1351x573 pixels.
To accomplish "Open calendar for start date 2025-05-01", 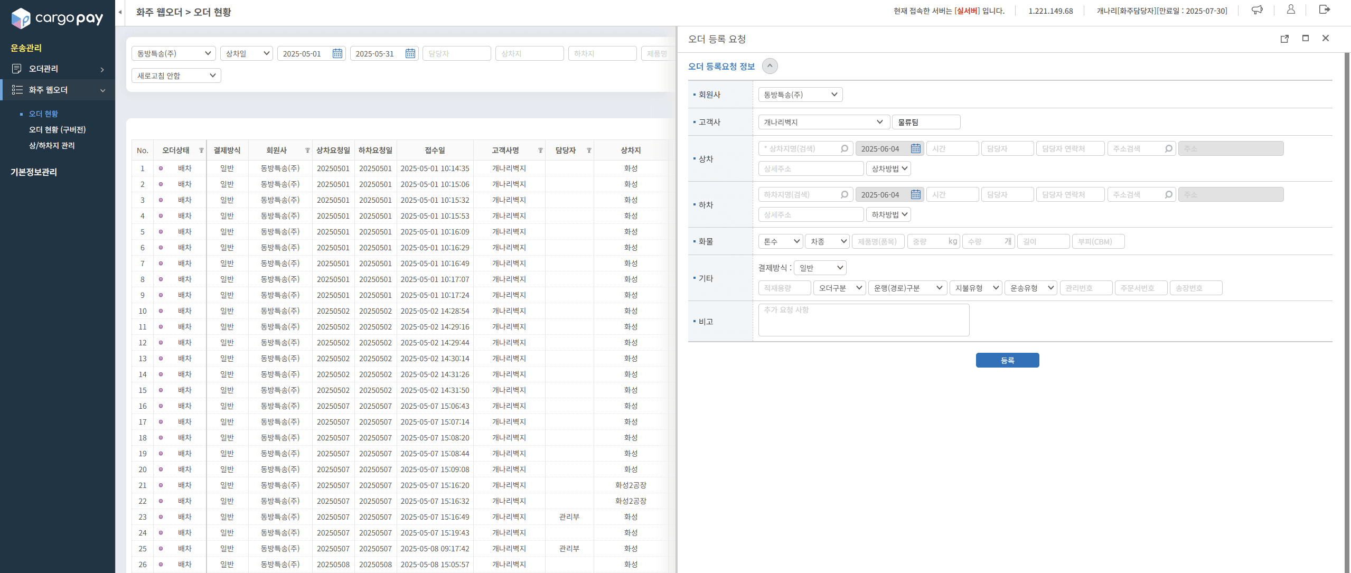I will click(x=337, y=53).
